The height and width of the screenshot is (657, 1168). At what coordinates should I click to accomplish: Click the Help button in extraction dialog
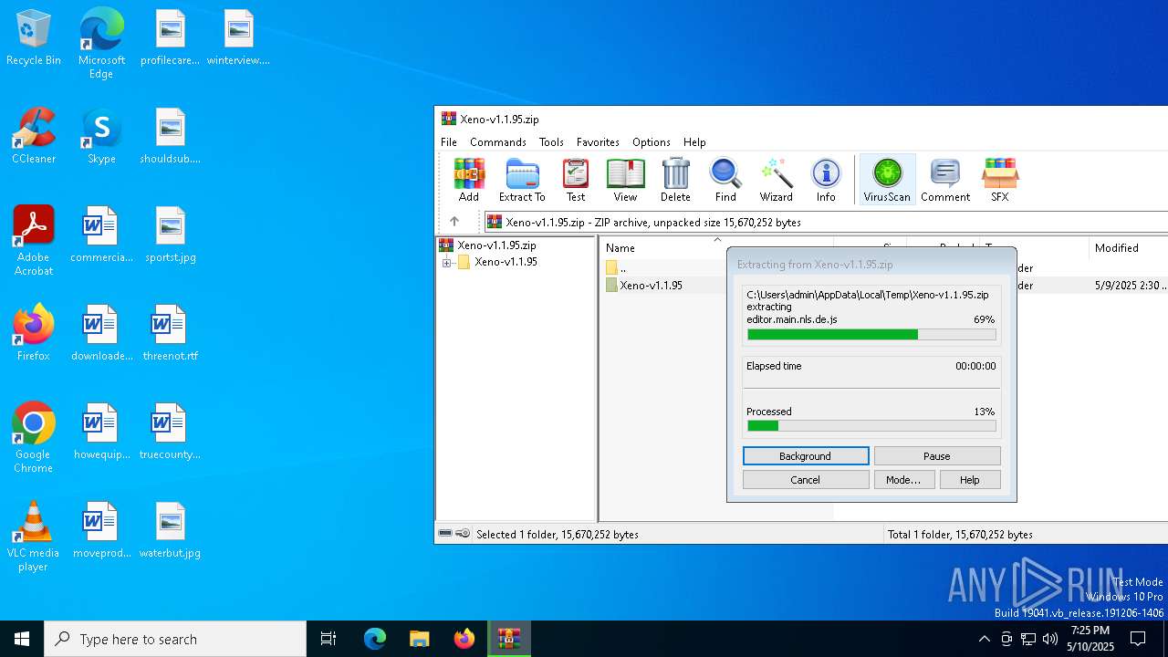tap(970, 479)
